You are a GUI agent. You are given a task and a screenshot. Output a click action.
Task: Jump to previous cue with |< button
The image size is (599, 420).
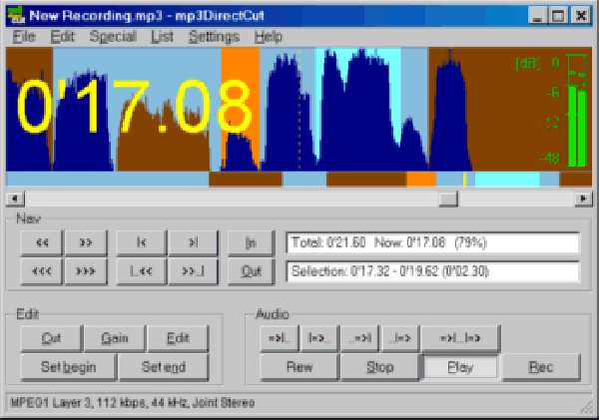coord(141,242)
